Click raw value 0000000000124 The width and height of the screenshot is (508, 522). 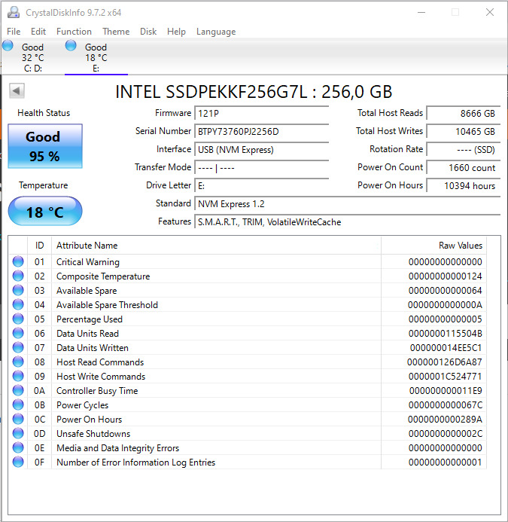(x=445, y=276)
